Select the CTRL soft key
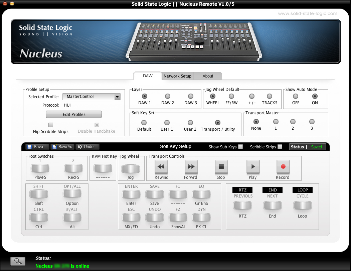 (x=38, y=218)
